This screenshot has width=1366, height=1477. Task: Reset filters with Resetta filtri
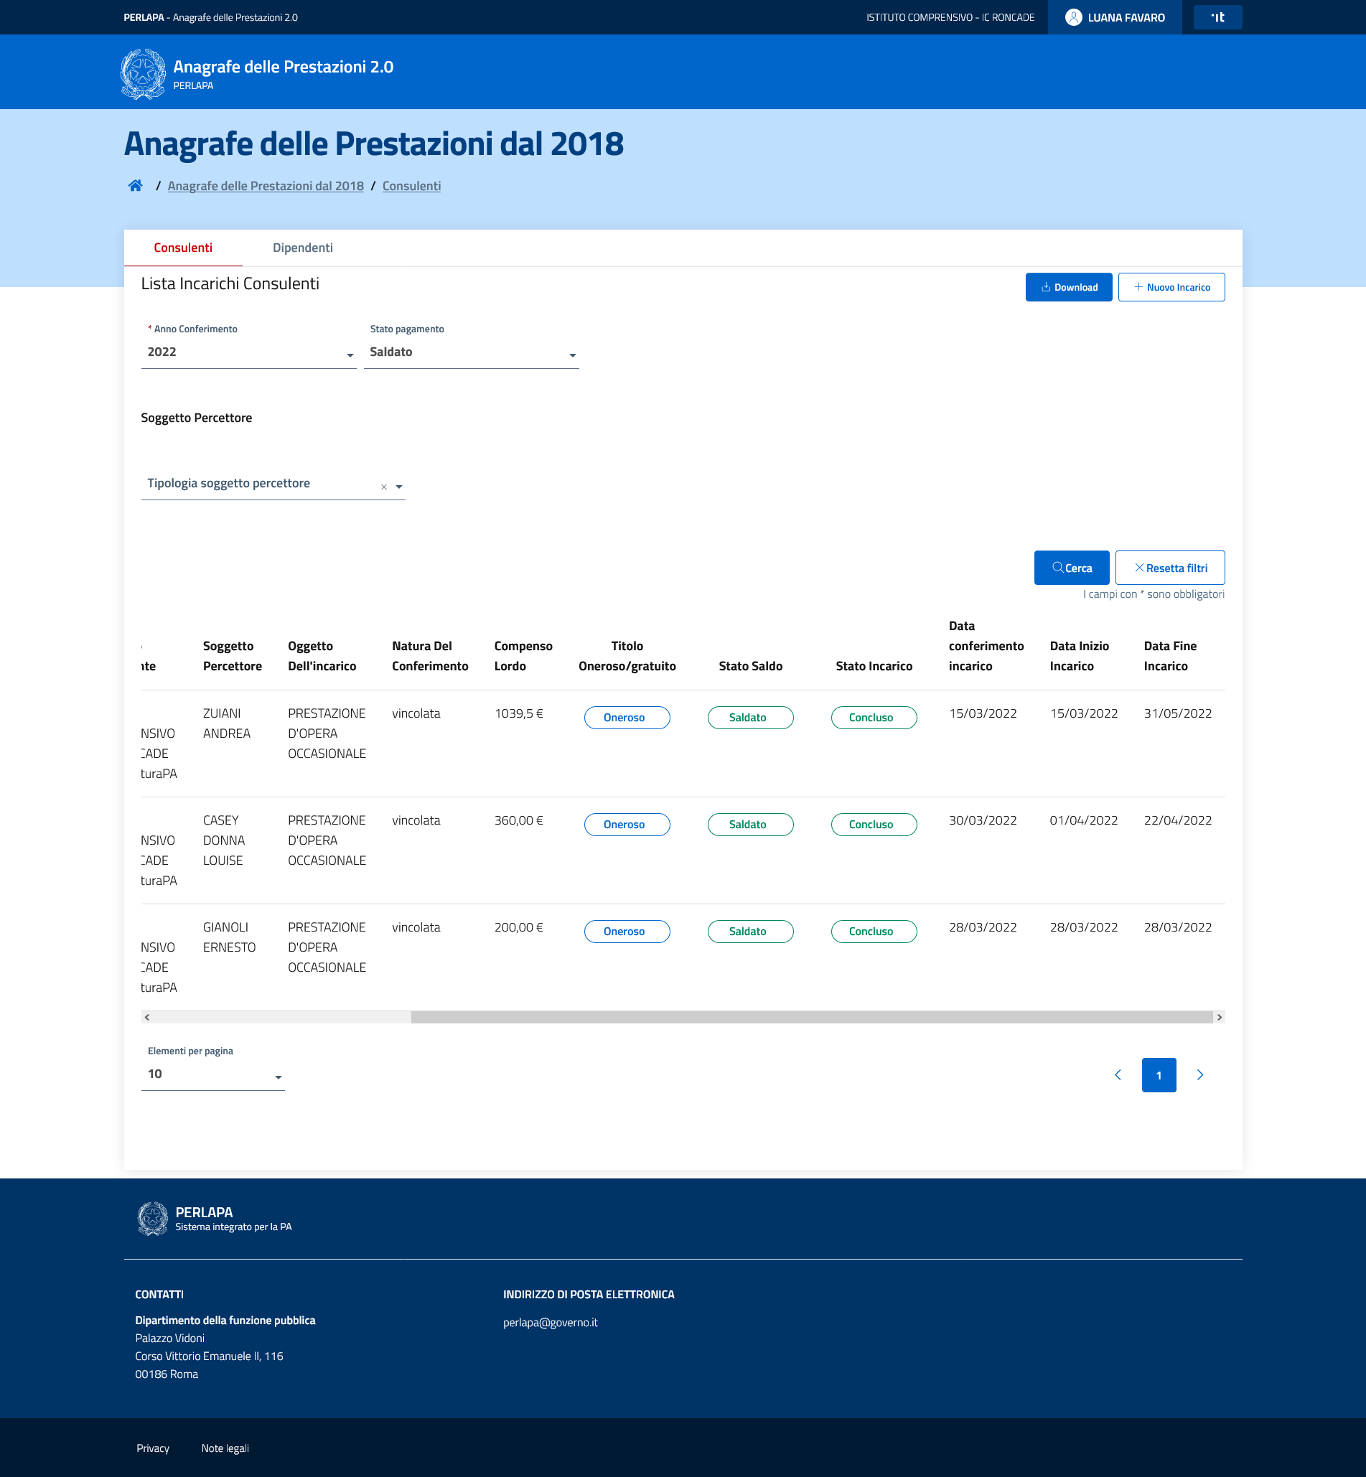click(x=1169, y=568)
